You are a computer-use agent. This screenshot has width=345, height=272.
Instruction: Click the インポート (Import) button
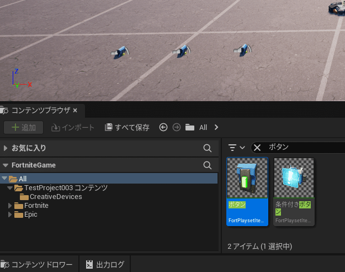tap(73, 127)
